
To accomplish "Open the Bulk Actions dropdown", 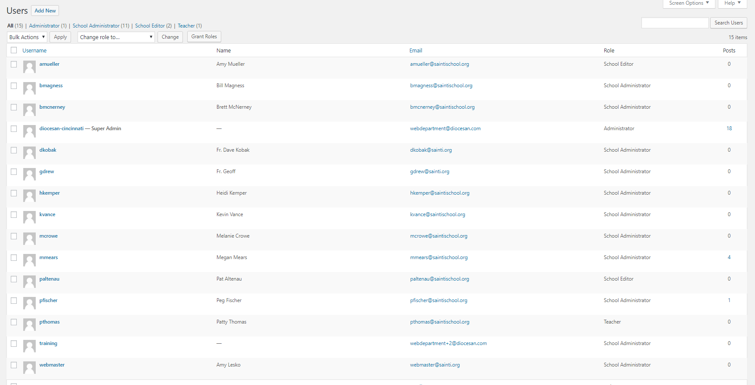I will click(x=27, y=37).
